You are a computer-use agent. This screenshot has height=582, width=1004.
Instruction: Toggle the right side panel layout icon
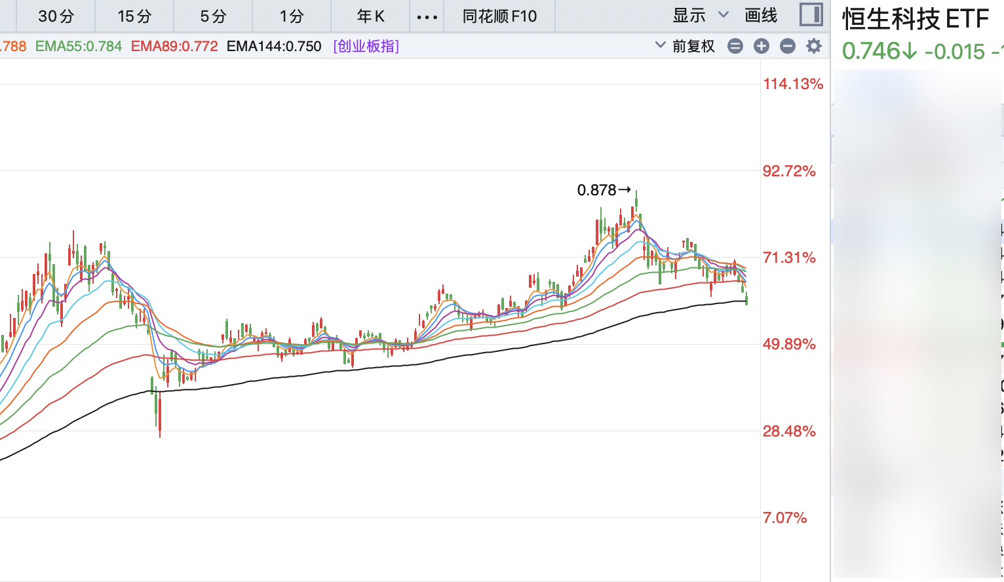(811, 15)
